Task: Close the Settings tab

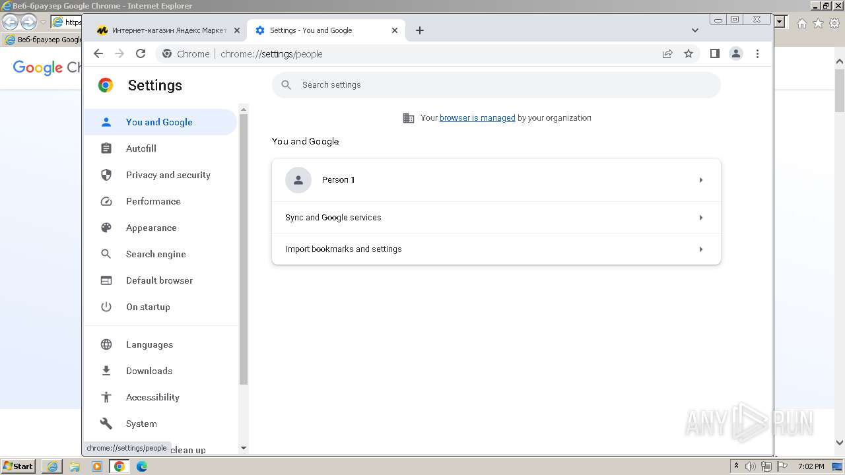Action: (395, 30)
